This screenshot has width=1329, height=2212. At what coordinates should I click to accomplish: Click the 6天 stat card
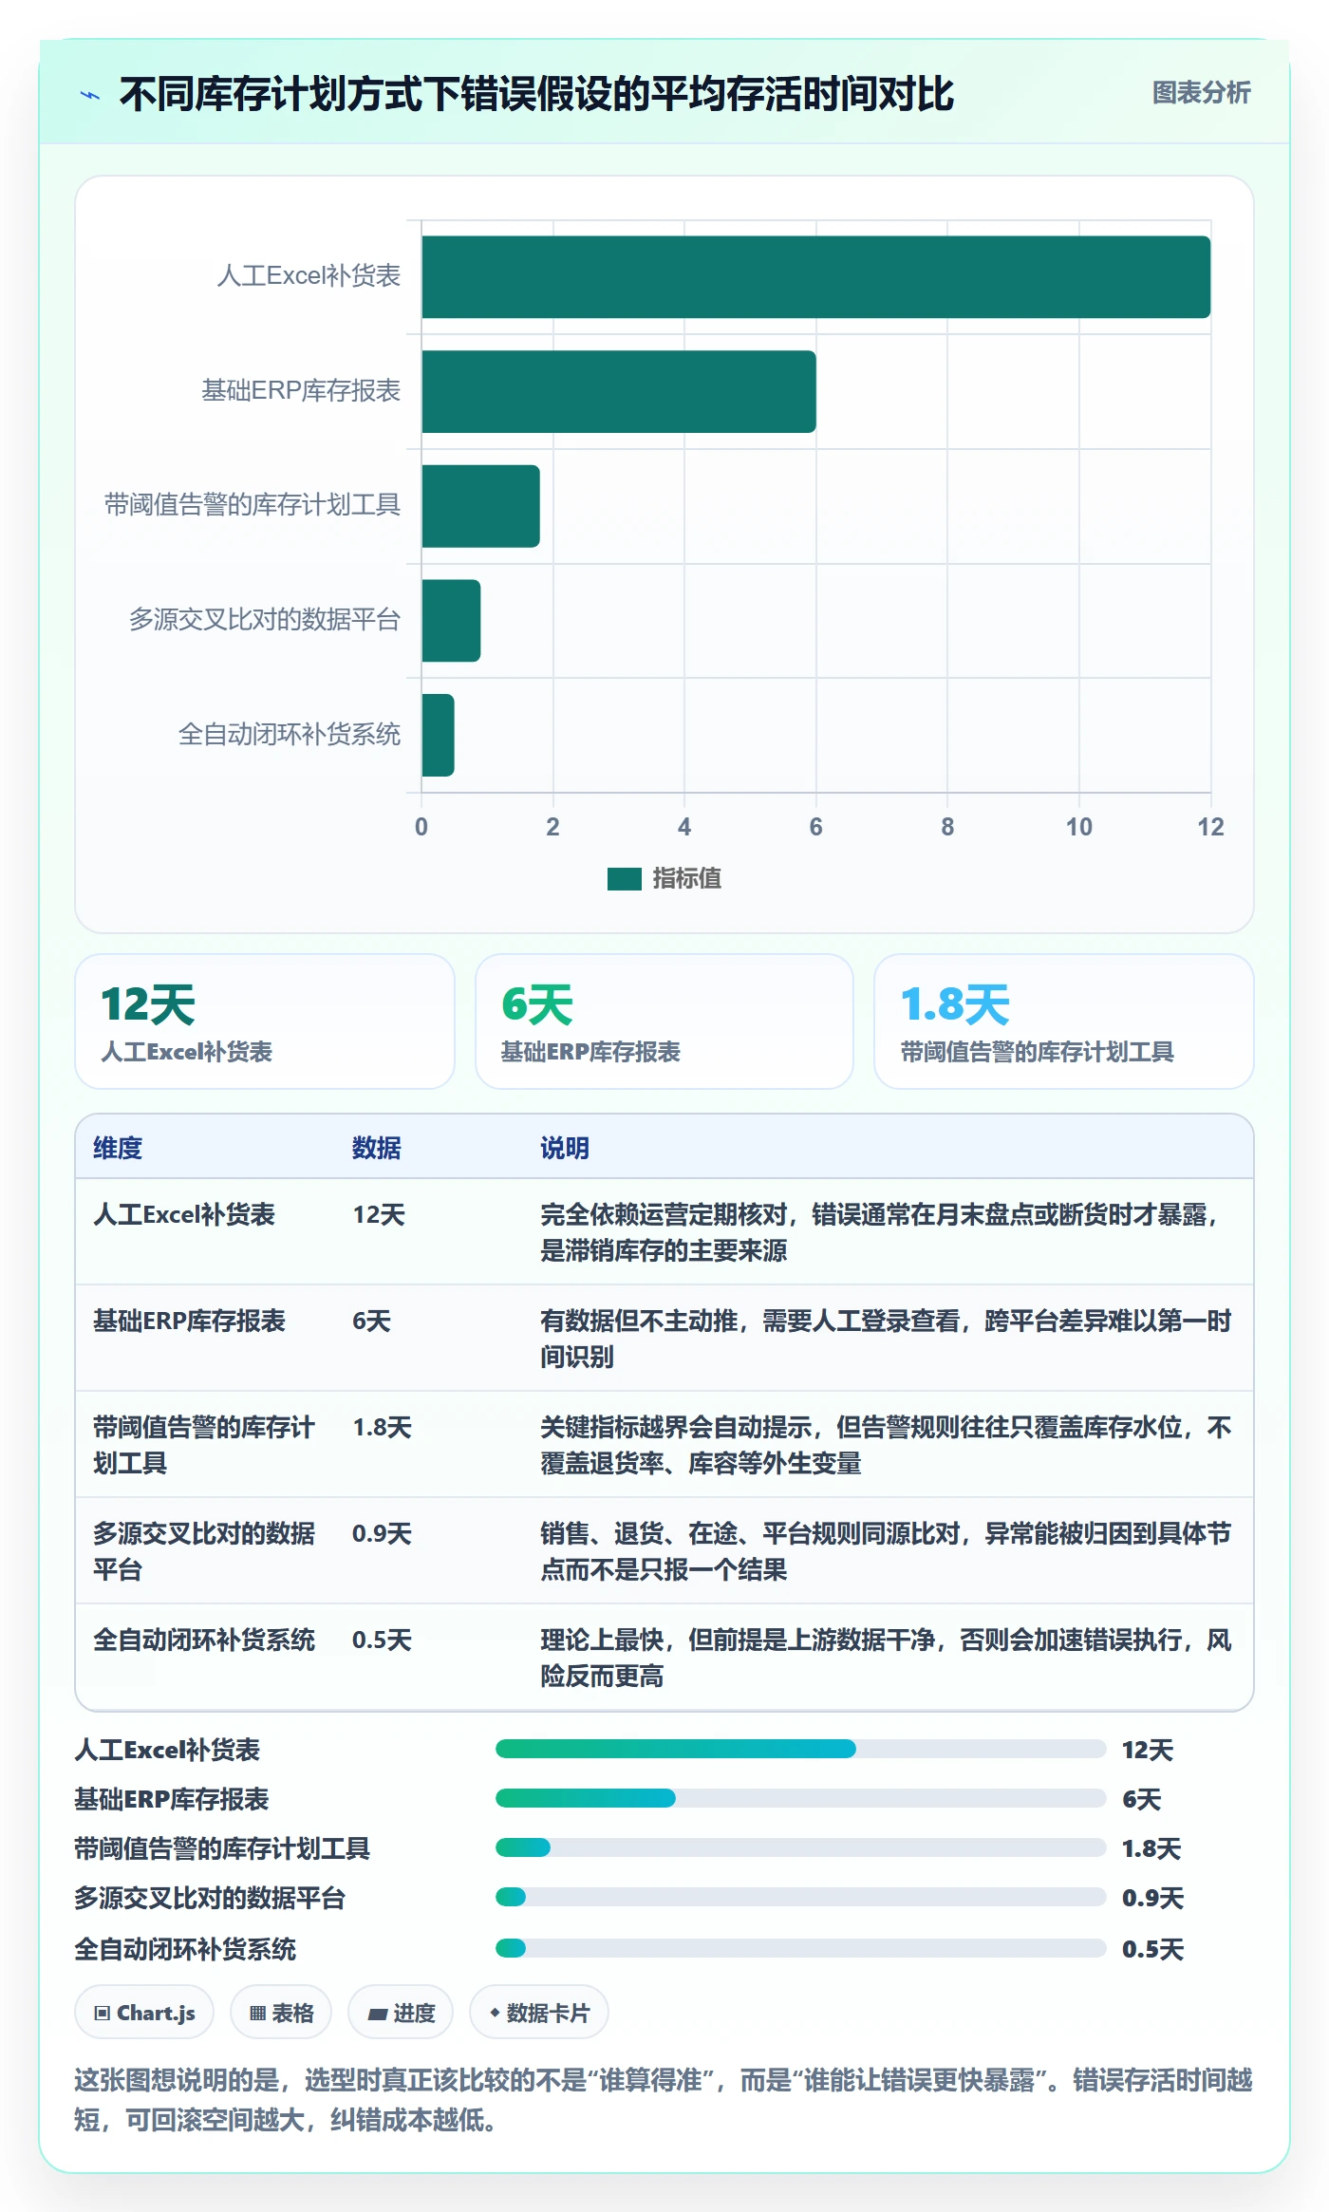[x=664, y=1022]
